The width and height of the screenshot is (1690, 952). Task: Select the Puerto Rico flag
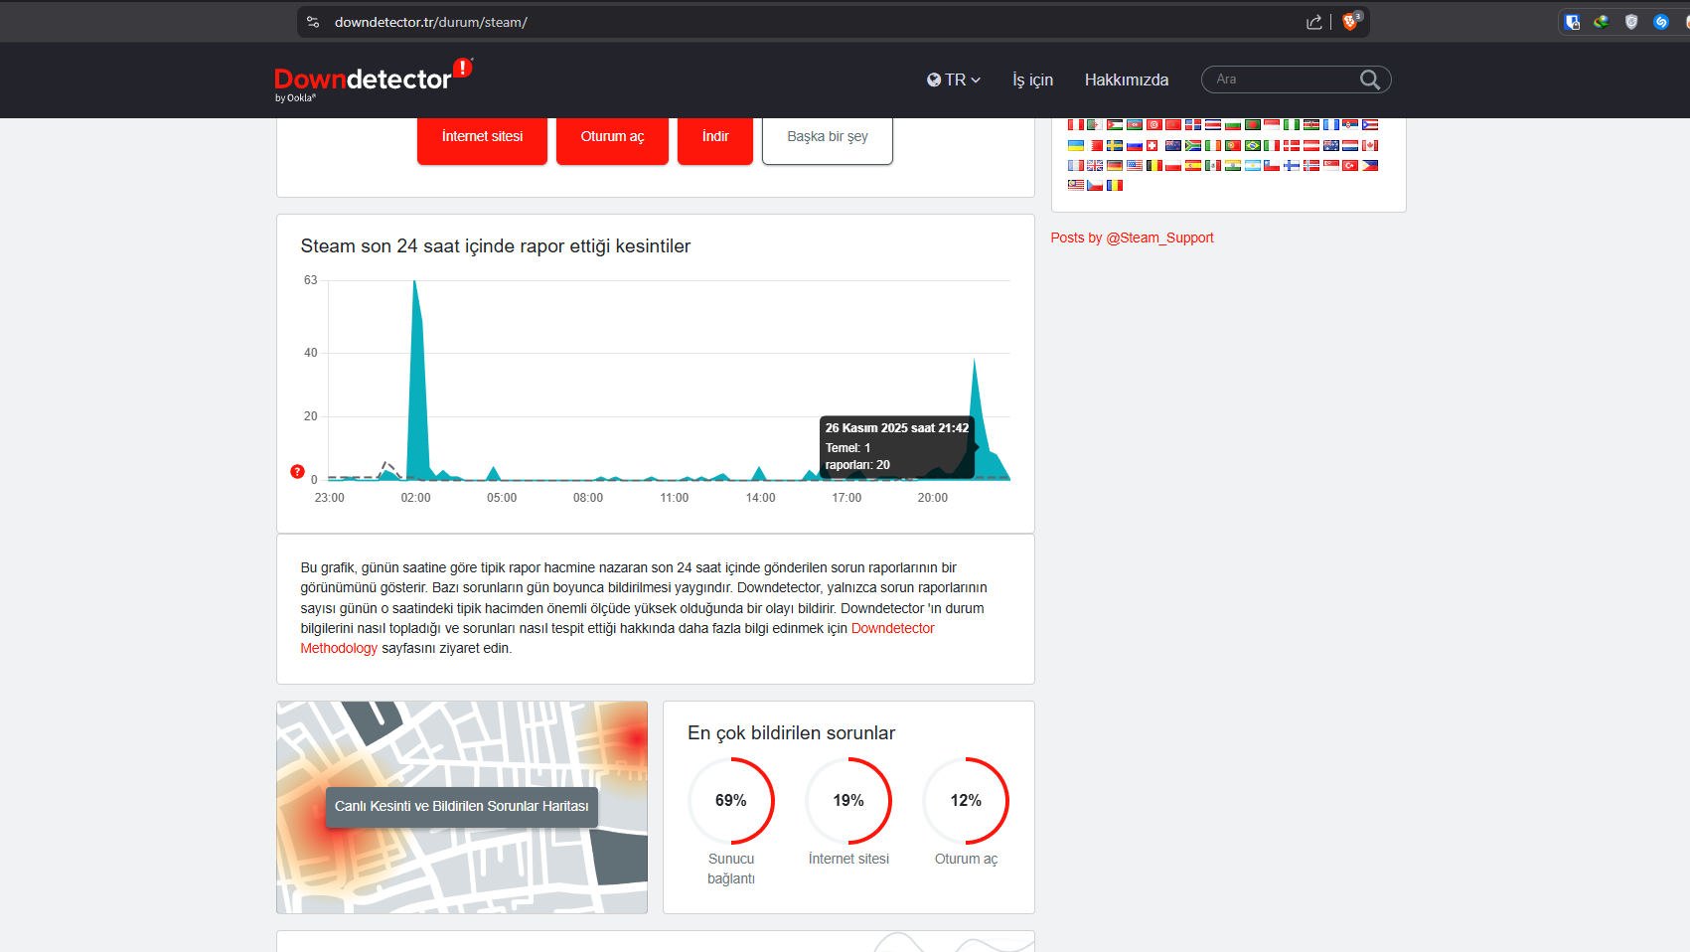(x=1370, y=124)
